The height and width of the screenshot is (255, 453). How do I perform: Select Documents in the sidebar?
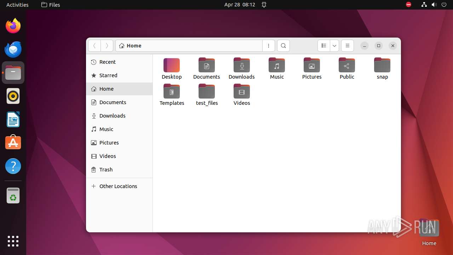click(119, 102)
